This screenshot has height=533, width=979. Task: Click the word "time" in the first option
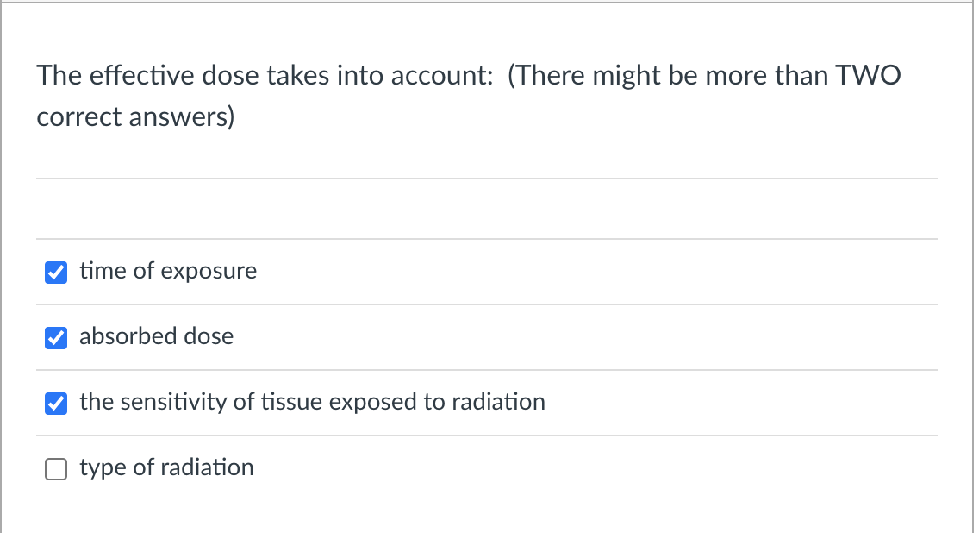click(x=103, y=271)
